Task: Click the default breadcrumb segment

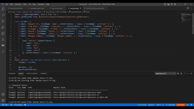Action: (25, 12)
